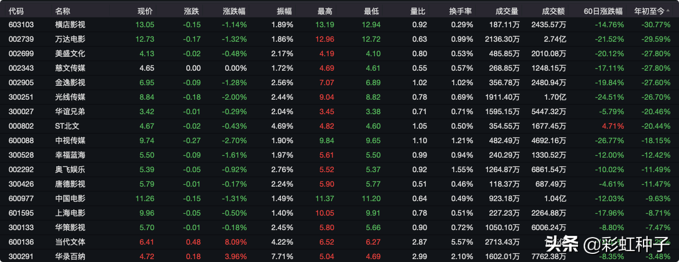Click 横店影视 price 13.05
The height and width of the screenshot is (262, 679).
click(145, 25)
